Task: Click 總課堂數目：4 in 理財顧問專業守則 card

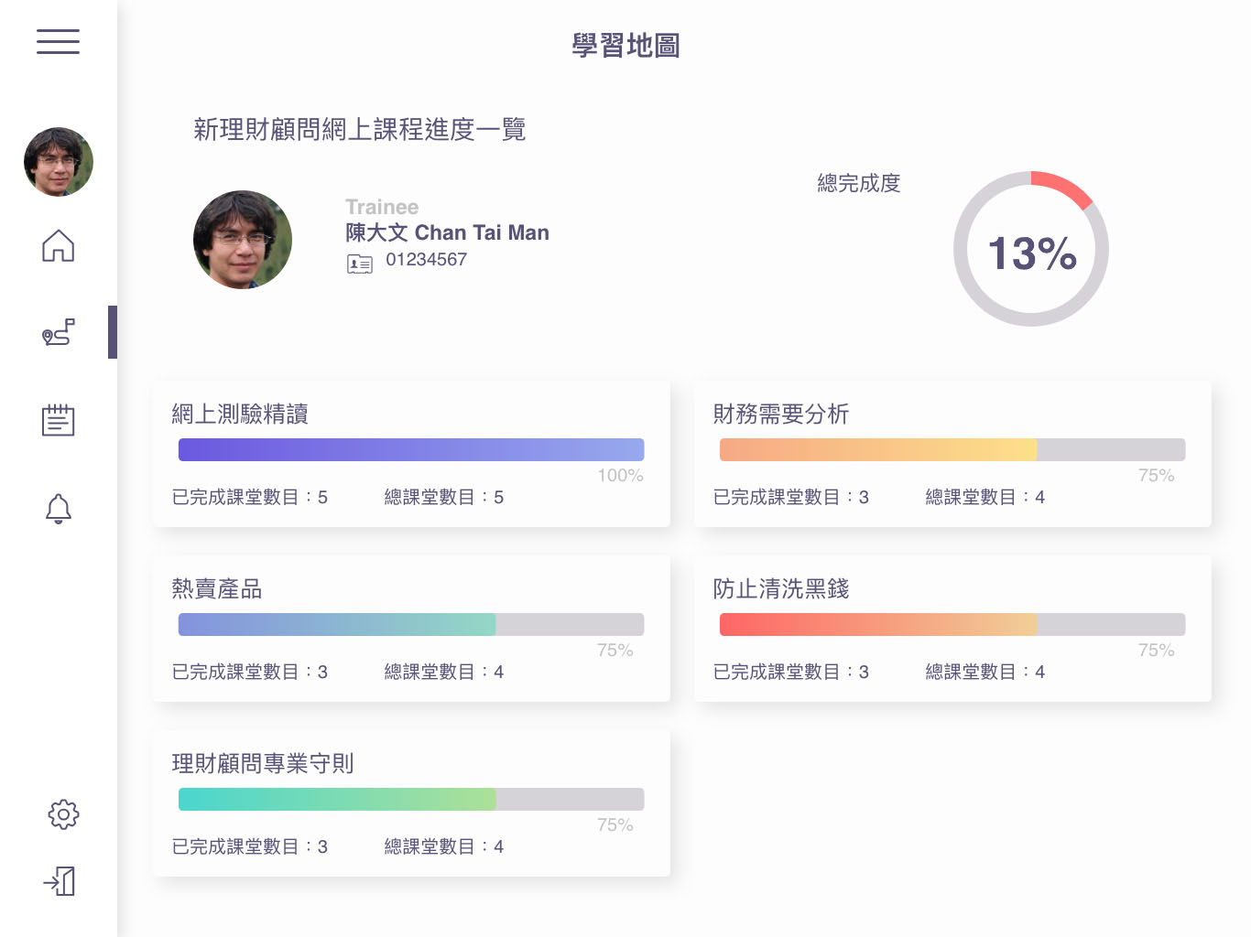Action: pos(444,846)
